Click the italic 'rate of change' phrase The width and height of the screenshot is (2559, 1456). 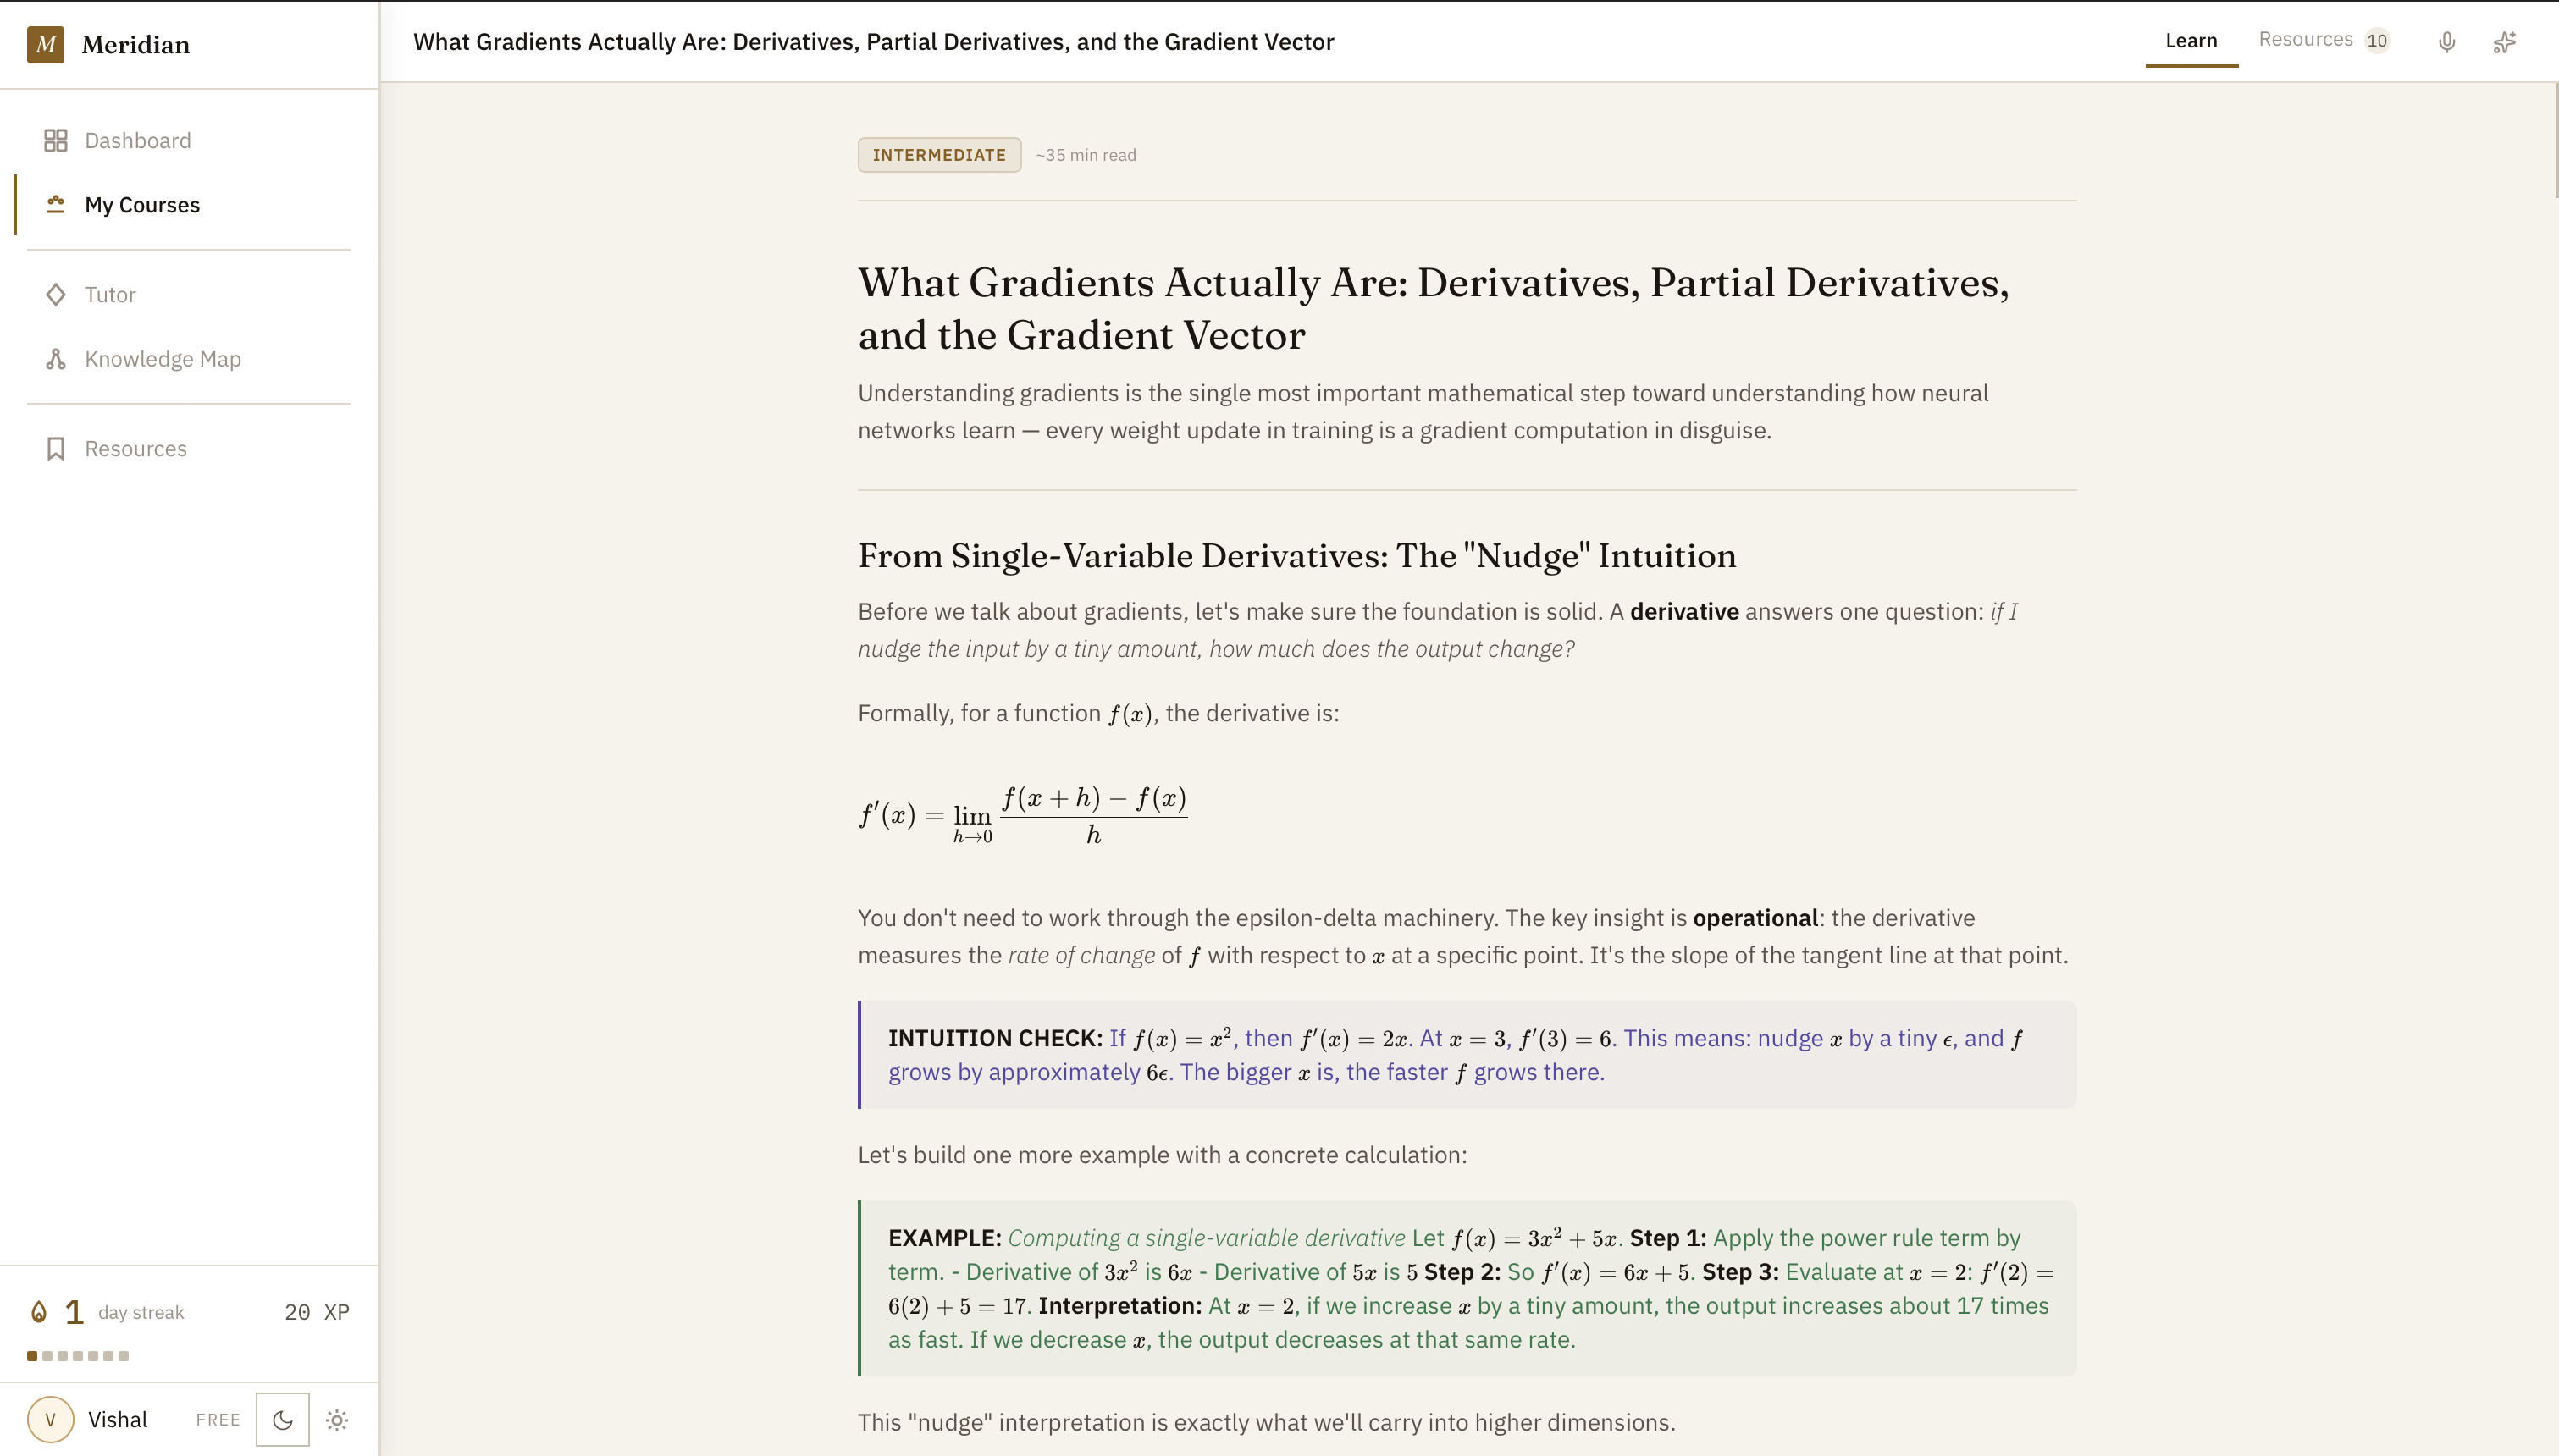(1081, 955)
